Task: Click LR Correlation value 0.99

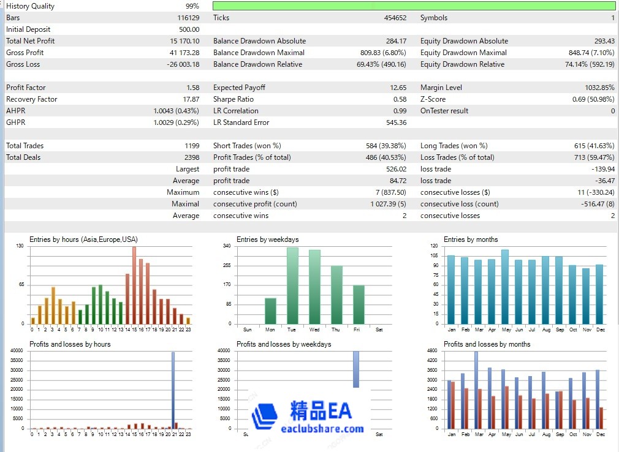Action: point(400,111)
